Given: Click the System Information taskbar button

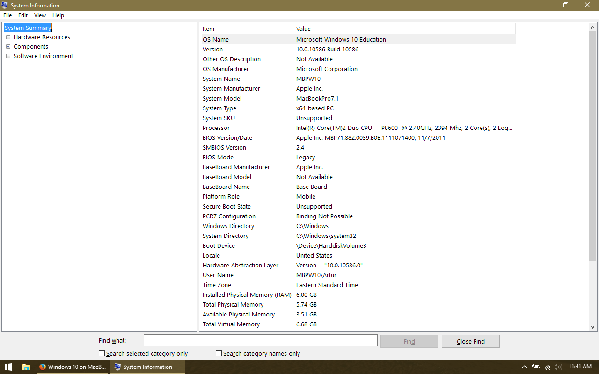Looking at the screenshot, I should [x=147, y=367].
